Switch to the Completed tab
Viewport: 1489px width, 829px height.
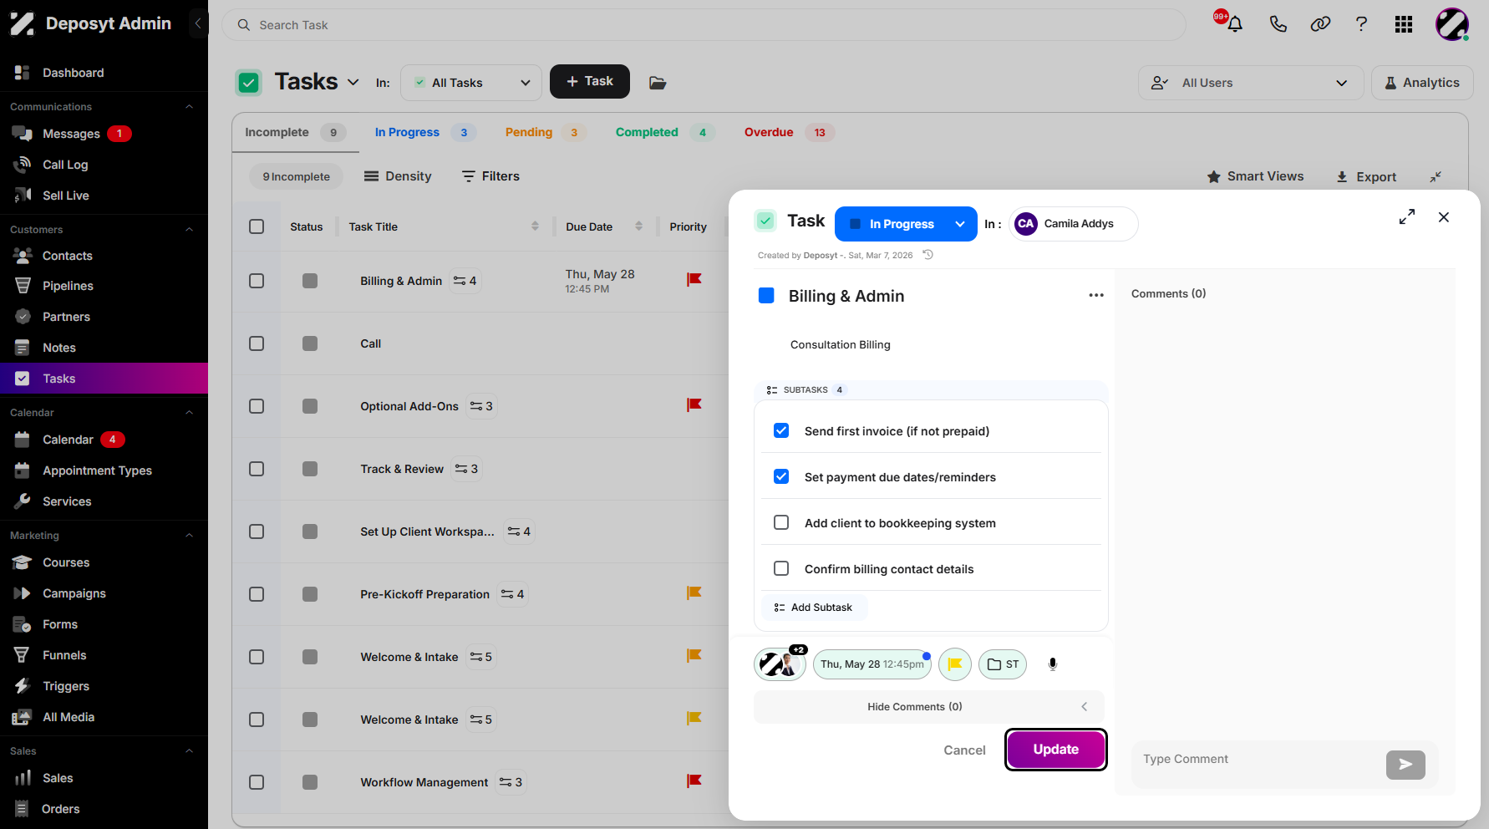[664, 132]
